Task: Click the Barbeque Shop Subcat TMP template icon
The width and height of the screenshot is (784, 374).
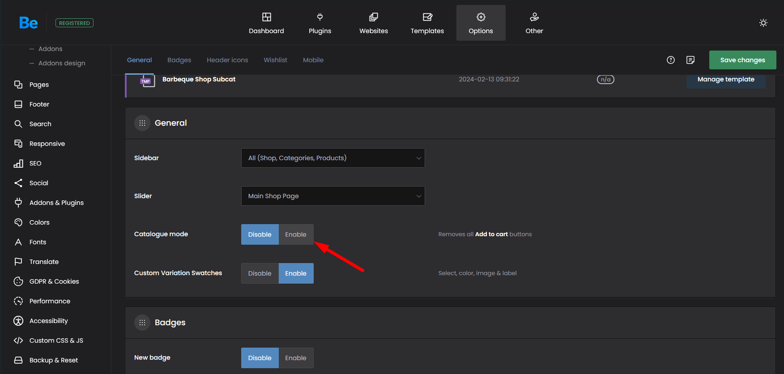Action: [148, 81]
